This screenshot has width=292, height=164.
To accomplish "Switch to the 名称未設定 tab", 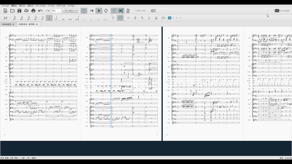I will pos(7,24).
